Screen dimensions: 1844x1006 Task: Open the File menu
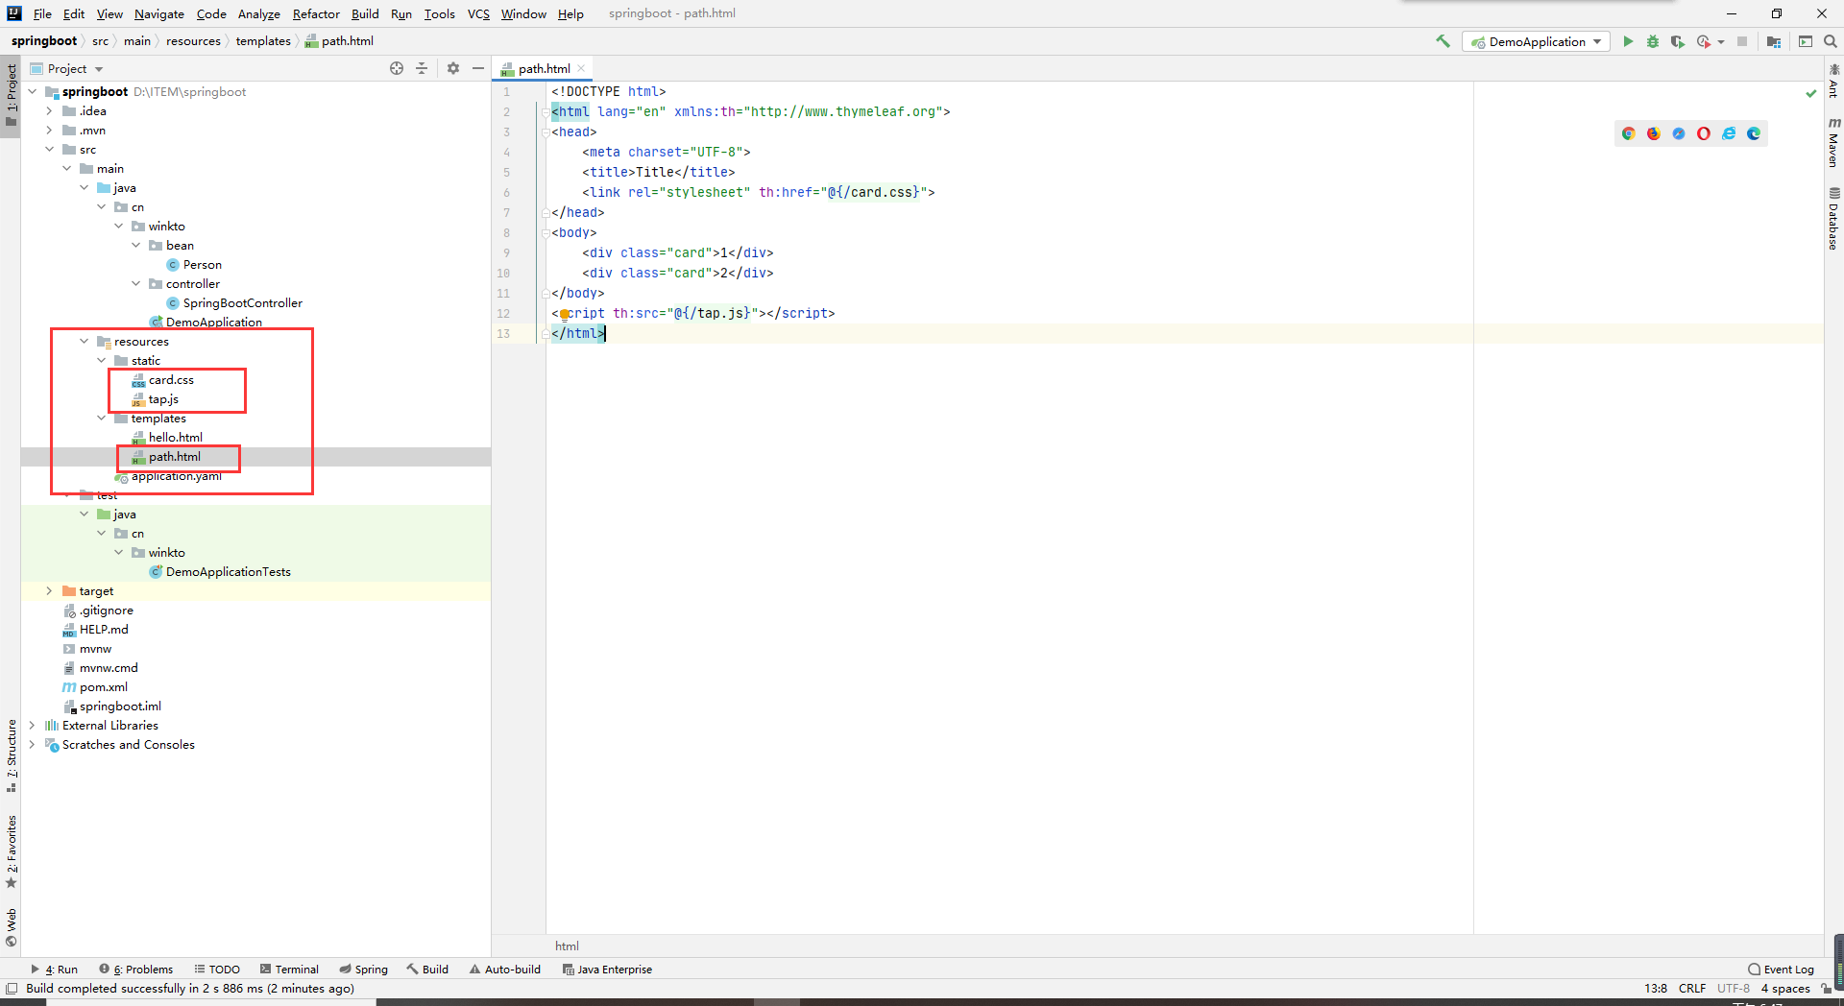(x=42, y=13)
